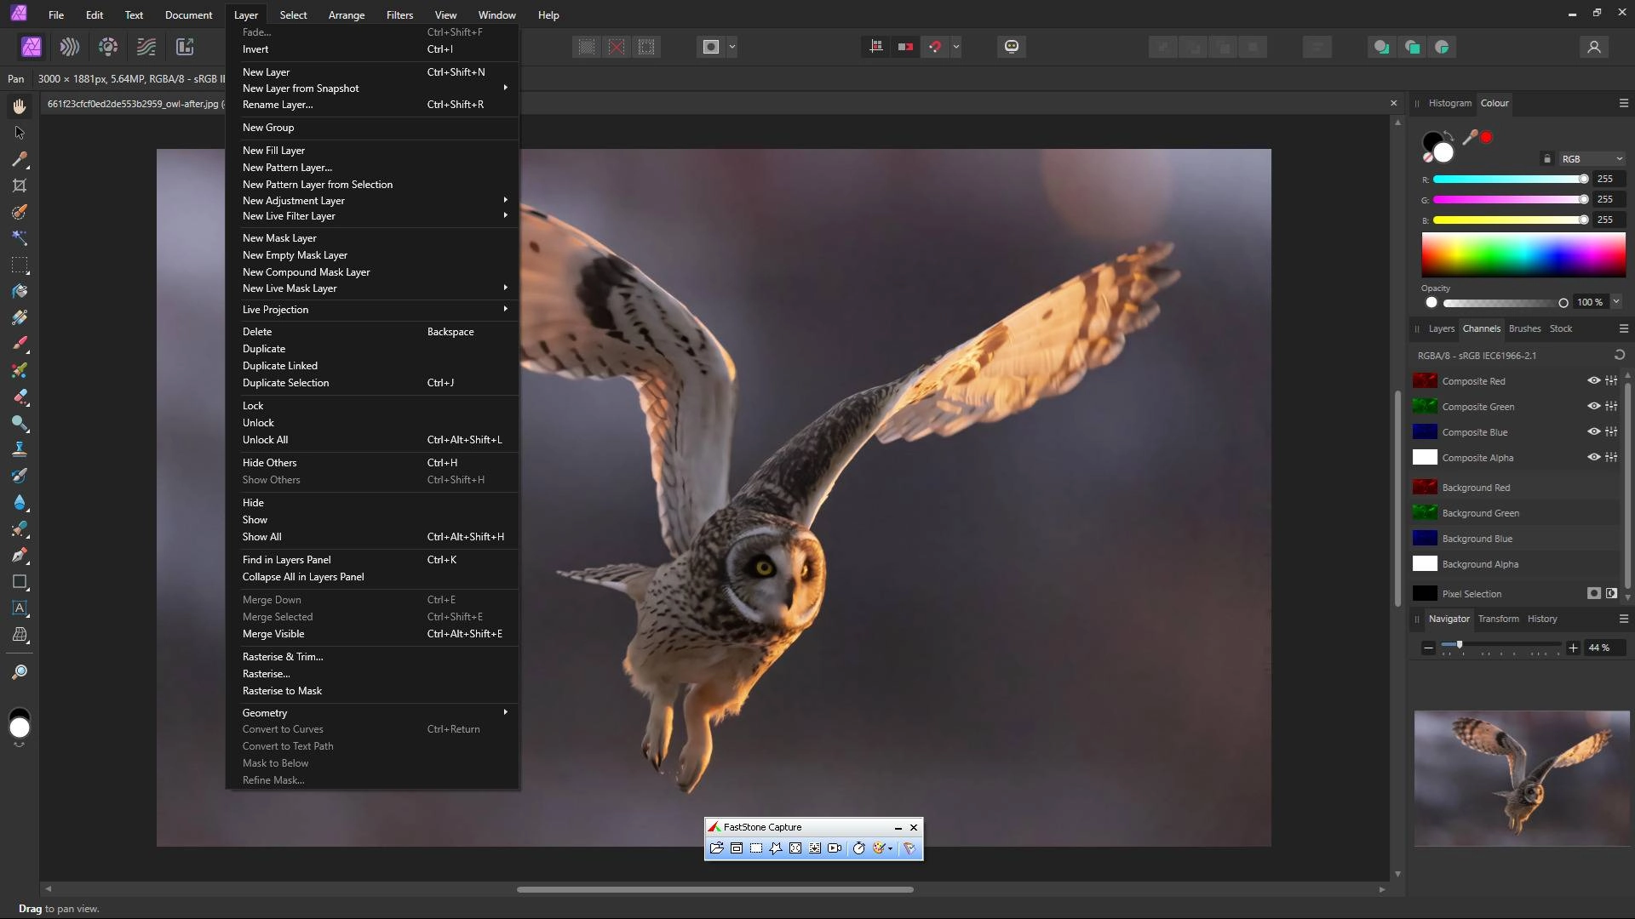Screen dimensions: 1635x919
Task: Choose Duplicate Selection from Layer menu
Action: pyautogui.click(x=373, y=383)
